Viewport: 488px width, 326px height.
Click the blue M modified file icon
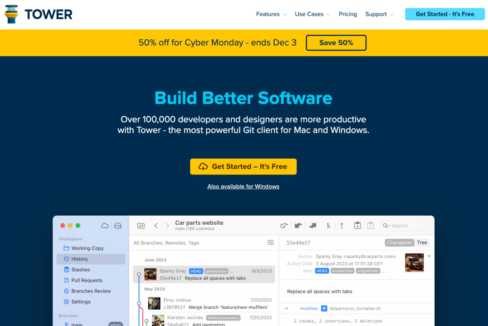[324, 308]
